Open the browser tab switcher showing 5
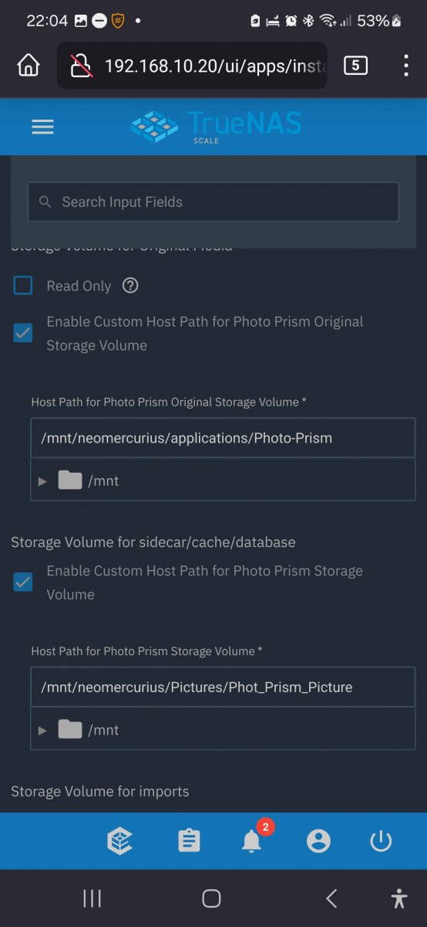The image size is (427, 927). point(355,66)
